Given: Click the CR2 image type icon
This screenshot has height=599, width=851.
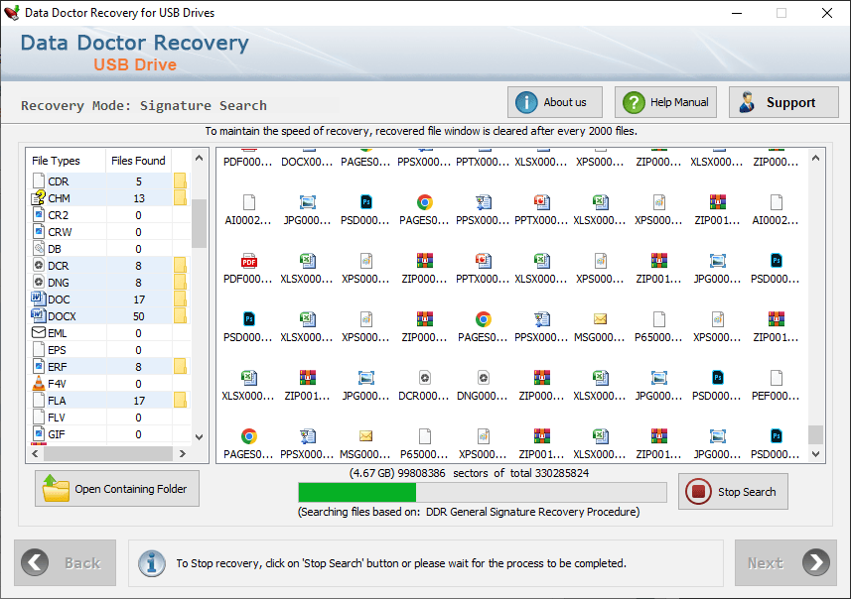Looking at the screenshot, I should point(39,214).
